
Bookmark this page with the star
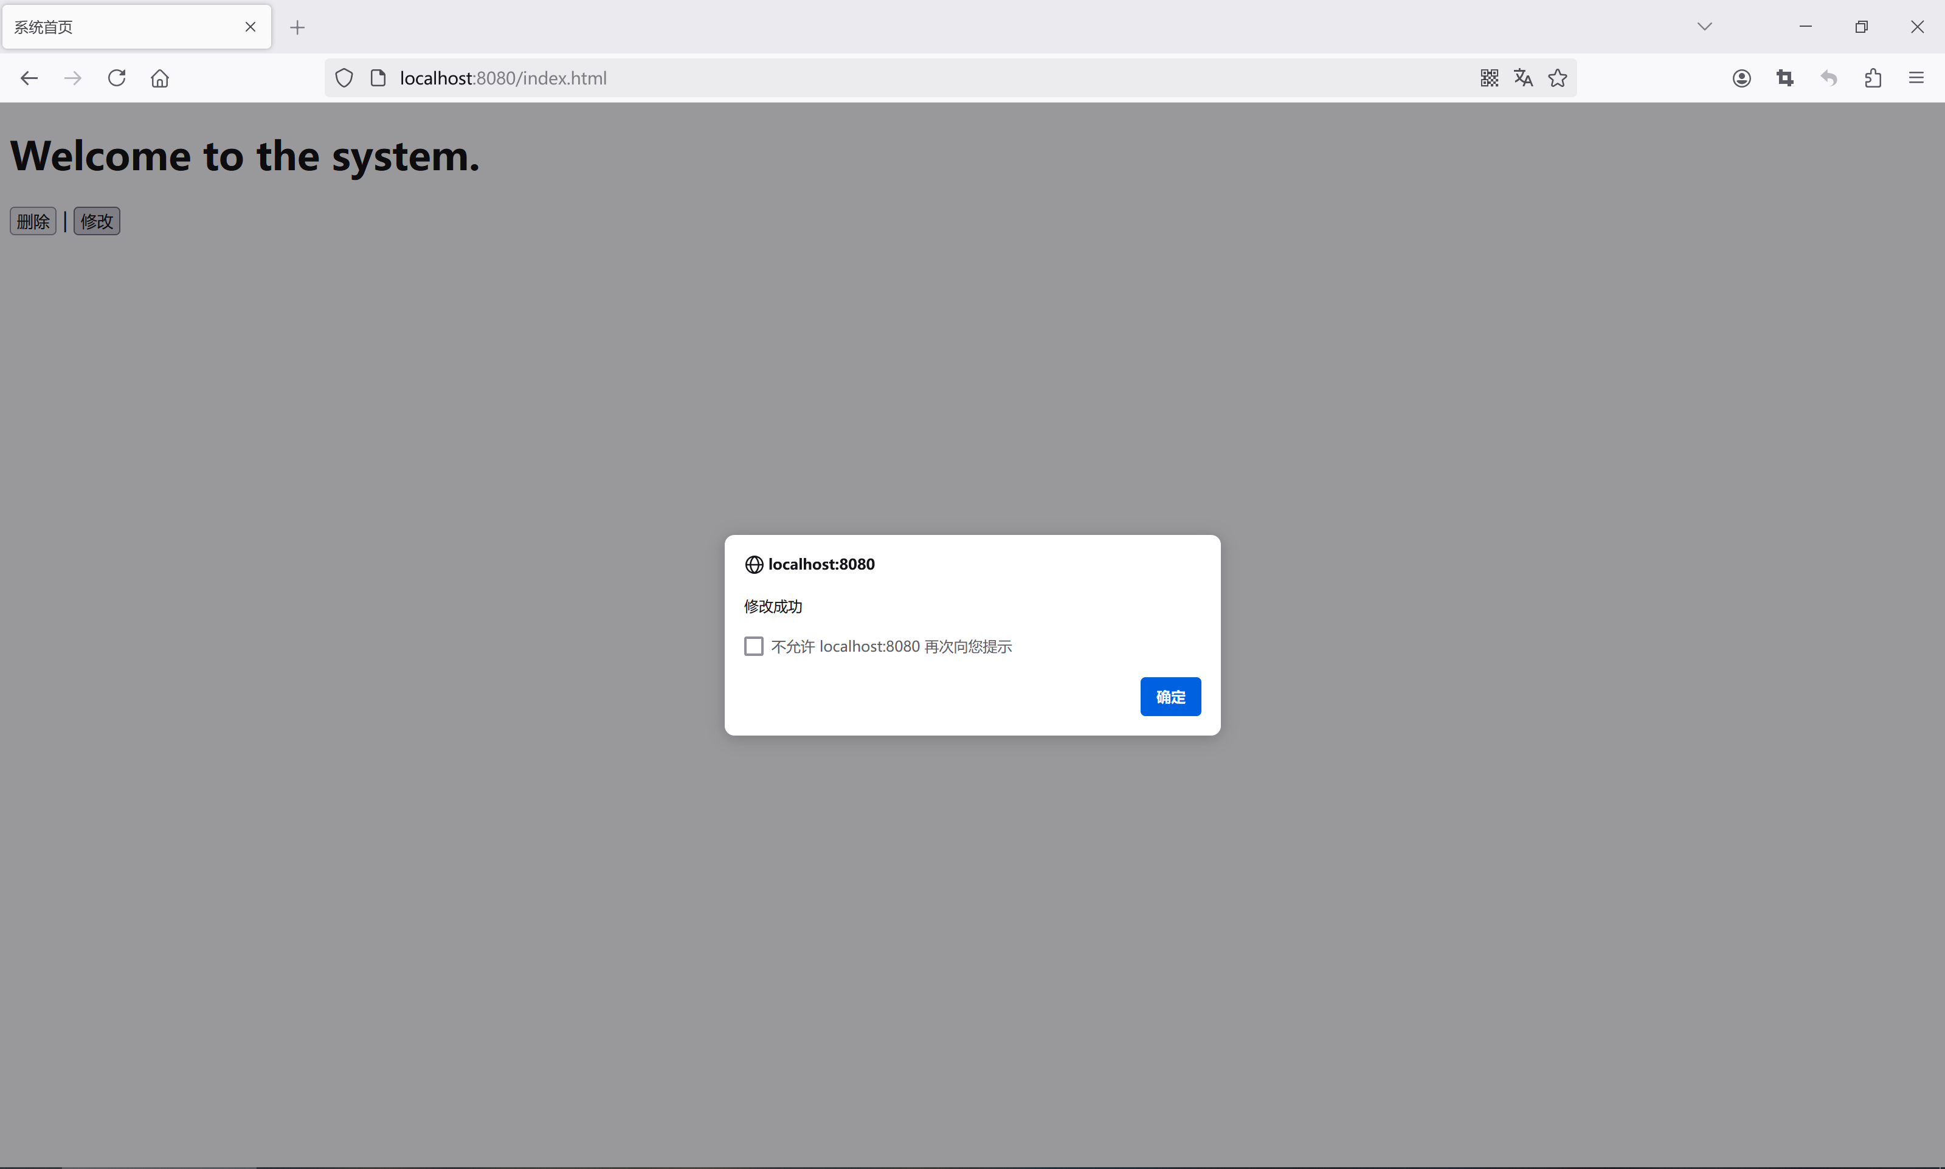(1558, 78)
